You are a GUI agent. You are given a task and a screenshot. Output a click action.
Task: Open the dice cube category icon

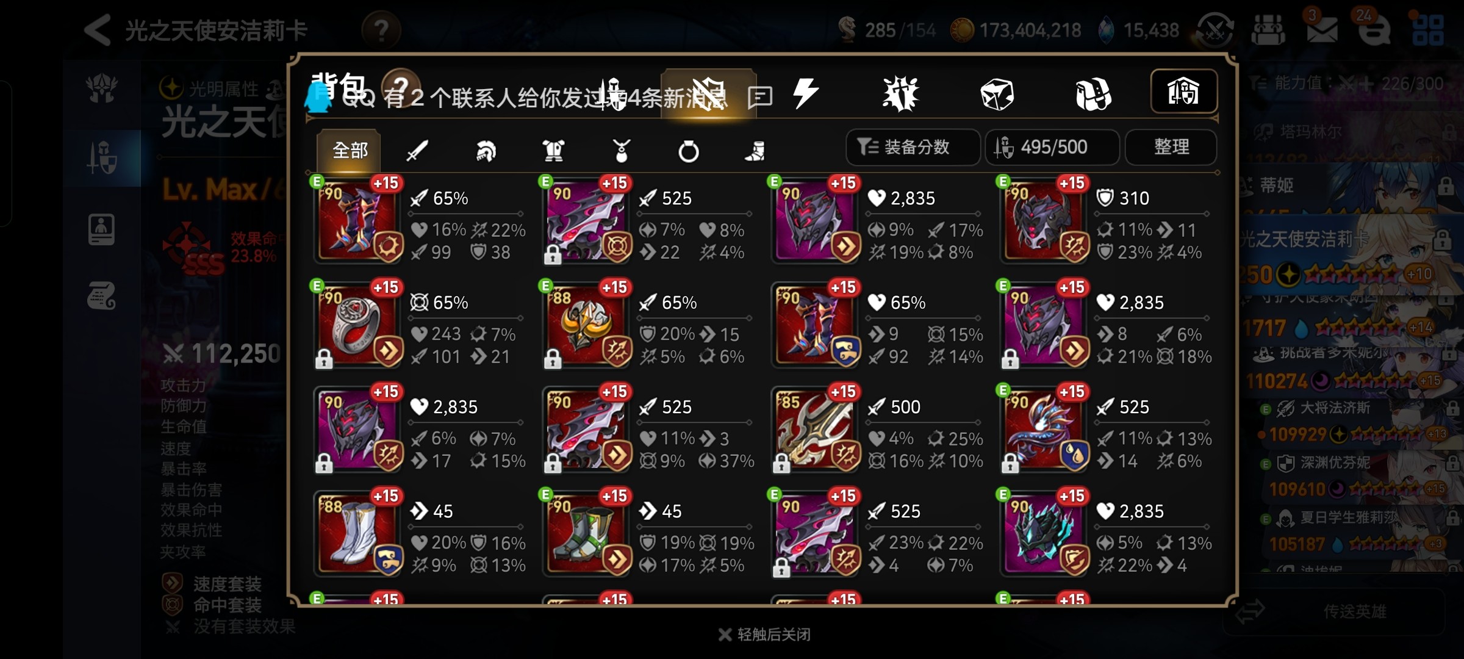[x=997, y=95]
